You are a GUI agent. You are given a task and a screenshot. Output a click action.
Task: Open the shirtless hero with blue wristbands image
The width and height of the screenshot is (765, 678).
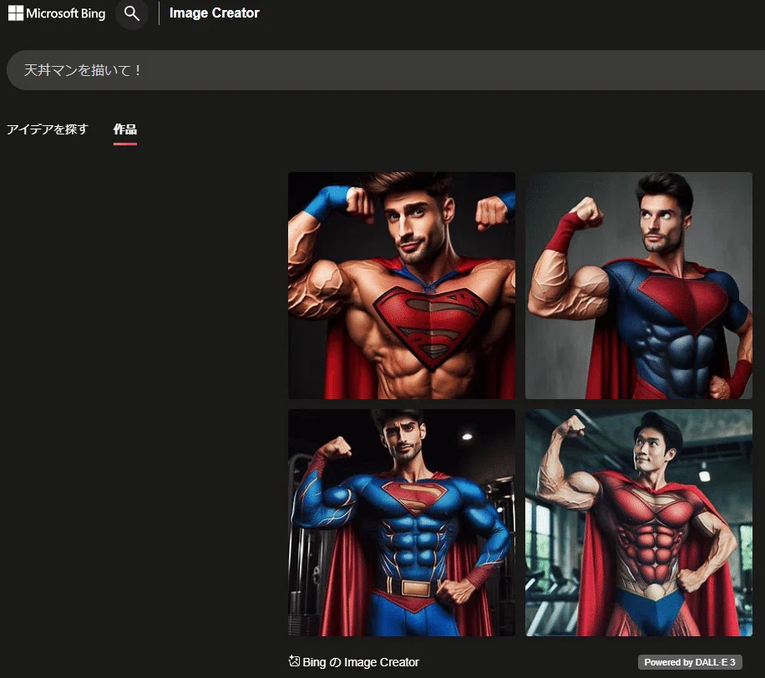[x=402, y=286]
